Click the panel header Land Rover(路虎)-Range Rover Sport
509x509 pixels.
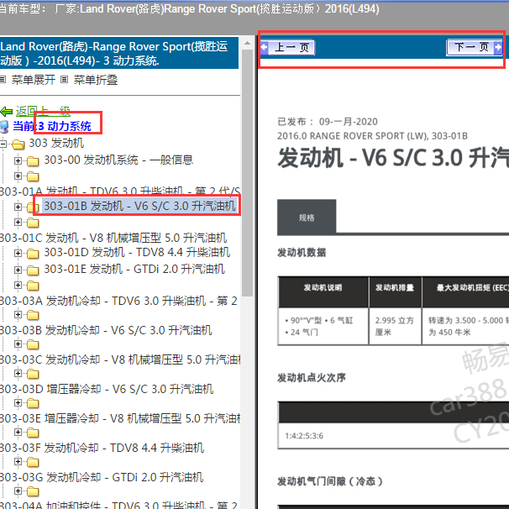coord(118,53)
